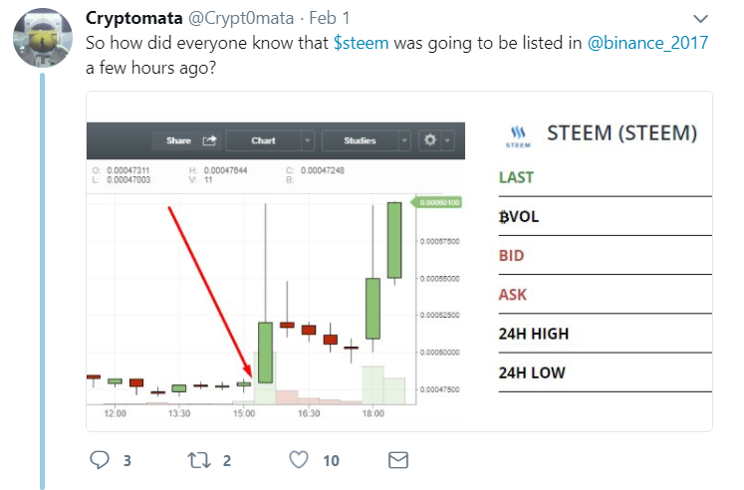Open the Chart type dropdown arrow

[x=308, y=140]
